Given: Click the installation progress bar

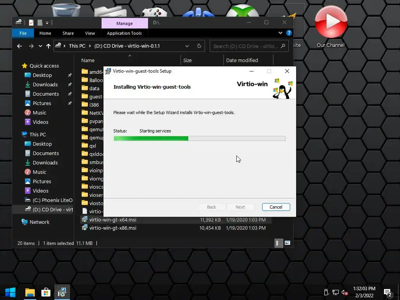Looking at the screenshot, I should (199, 139).
